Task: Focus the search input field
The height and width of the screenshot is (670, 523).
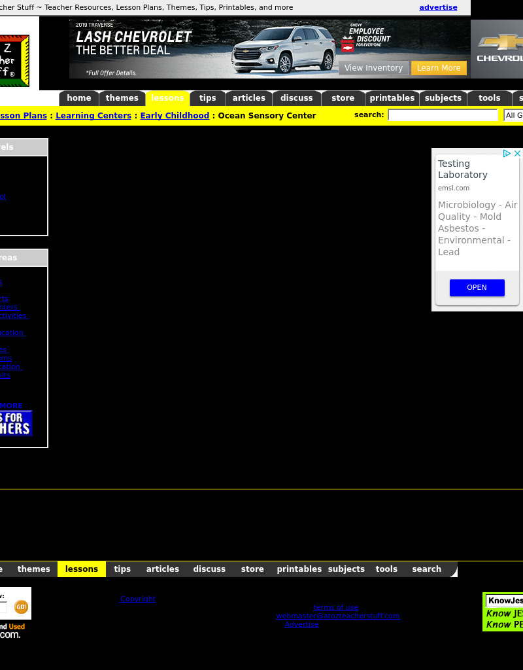Action: pyautogui.click(x=443, y=115)
